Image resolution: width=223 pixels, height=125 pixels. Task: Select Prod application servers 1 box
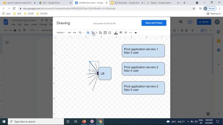(x=143, y=51)
